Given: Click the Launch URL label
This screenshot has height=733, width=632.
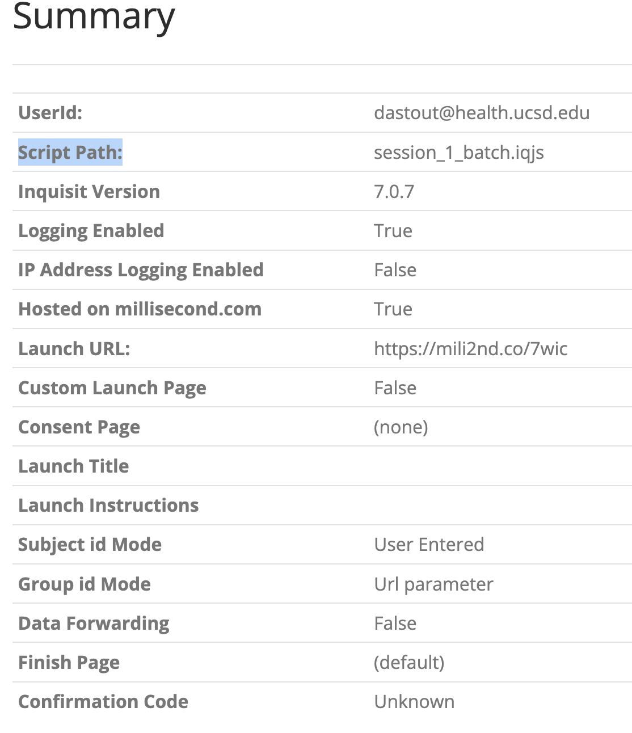Looking at the screenshot, I should pyautogui.click(x=74, y=348).
